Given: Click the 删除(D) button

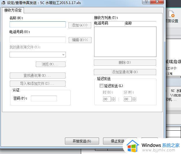Looking at the screenshot, I should pos(125,62).
